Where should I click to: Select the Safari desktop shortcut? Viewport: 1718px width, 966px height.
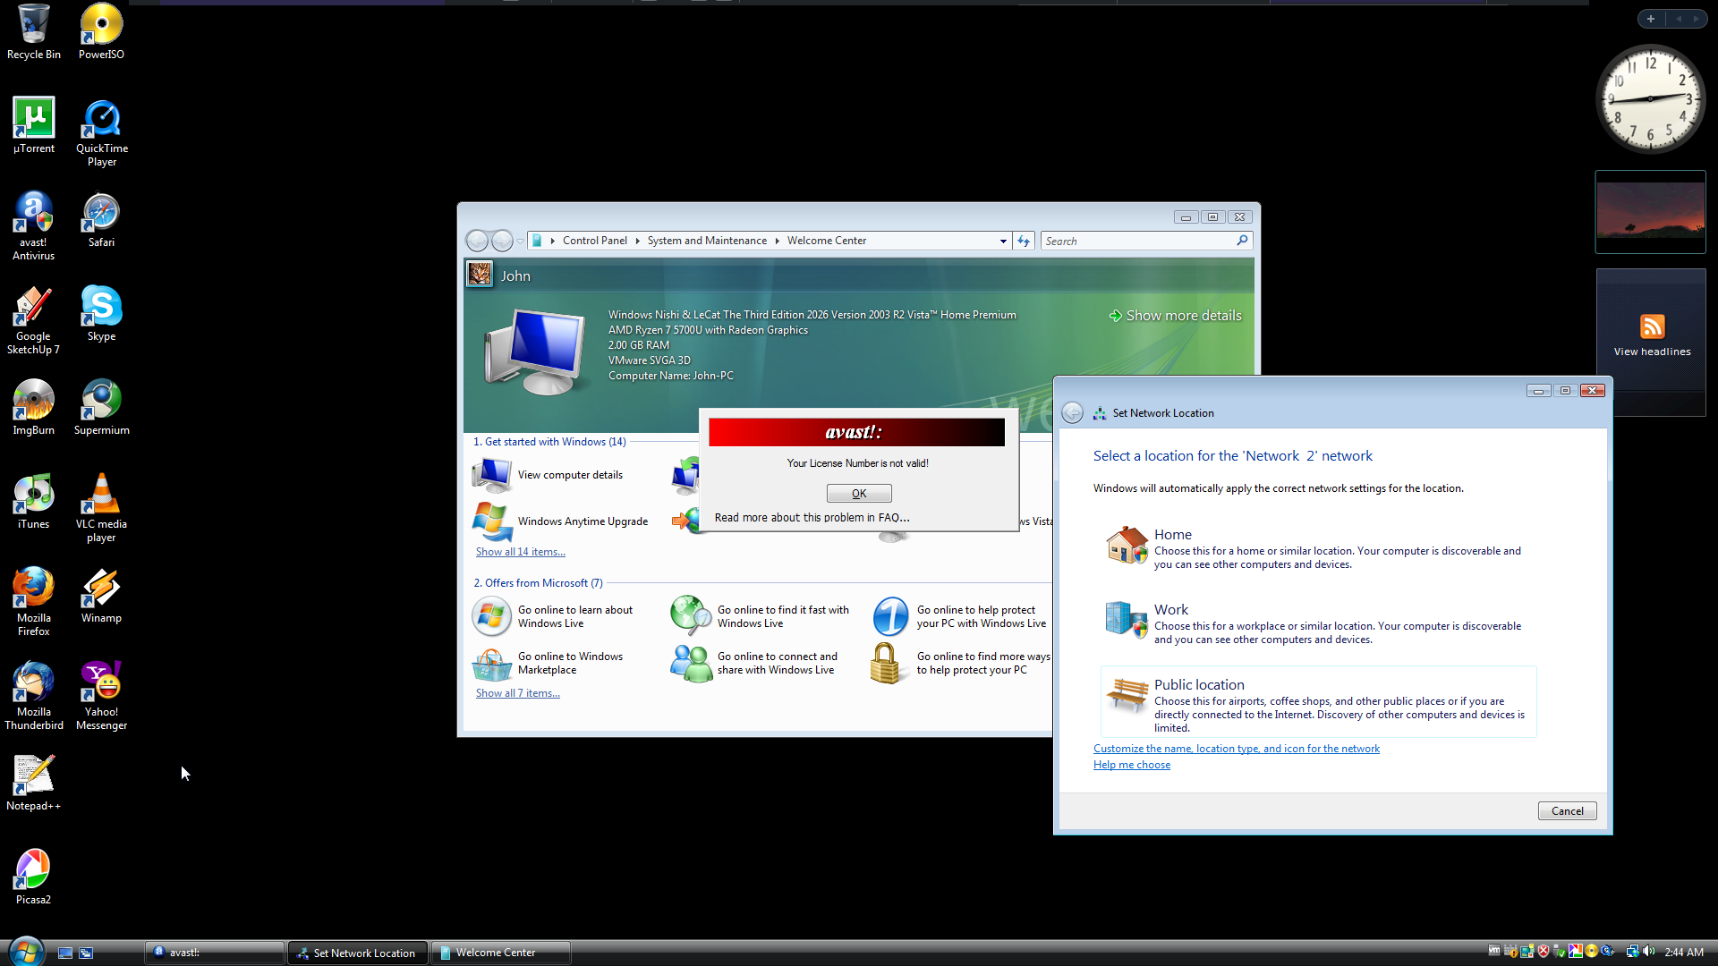[x=101, y=220]
